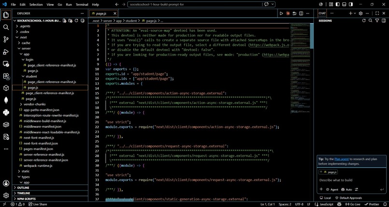Follow the Plan agent link

[342, 159]
